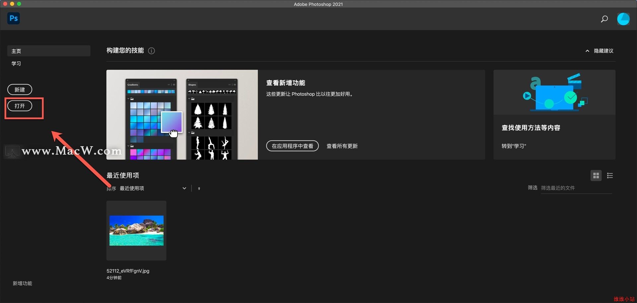Open the 排序 最近使用项 sort dropdown
The image size is (637, 303).
153,188
